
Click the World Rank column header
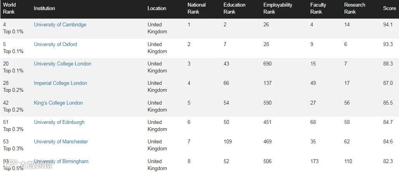[x=9, y=8]
